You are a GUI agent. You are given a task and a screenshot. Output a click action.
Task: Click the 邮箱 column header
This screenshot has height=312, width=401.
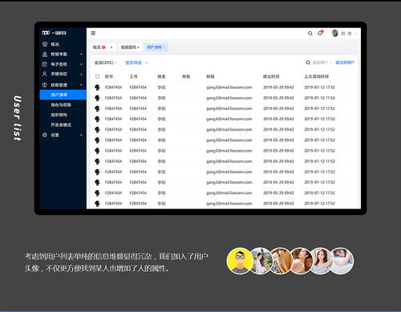[210, 76]
